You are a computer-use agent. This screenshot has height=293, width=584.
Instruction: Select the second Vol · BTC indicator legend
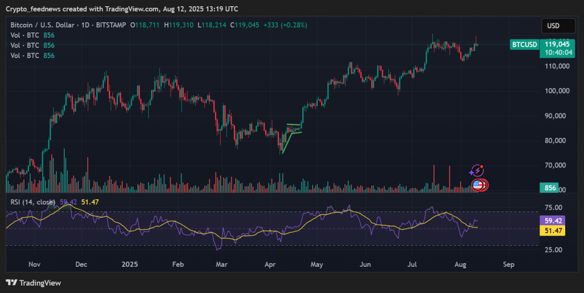(x=25, y=45)
